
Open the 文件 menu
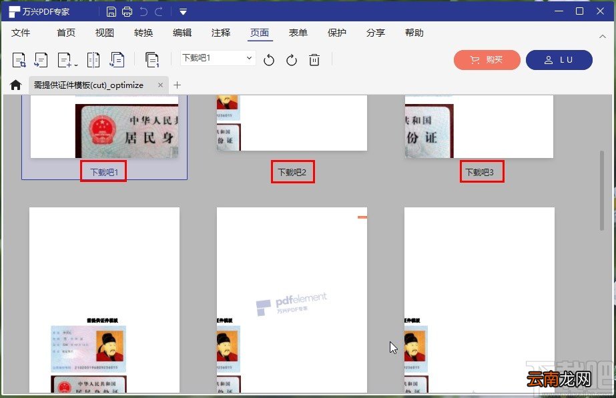pyautogui.click(x=21, y=33)
